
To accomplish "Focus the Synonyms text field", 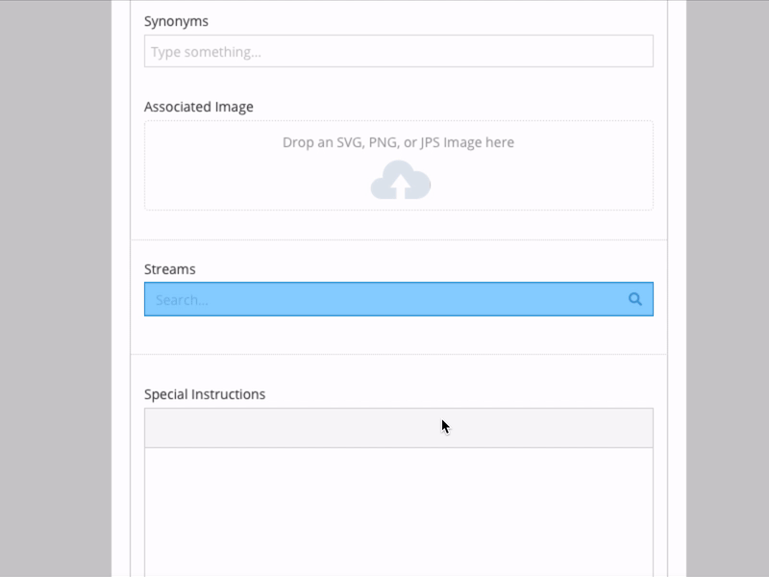I will [x=398, y=51].
